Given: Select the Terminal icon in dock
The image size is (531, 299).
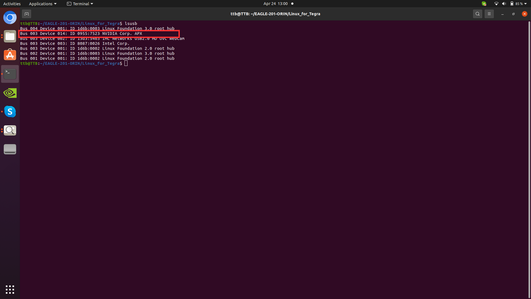Looking at the screenshot, I should coord(10,74).
